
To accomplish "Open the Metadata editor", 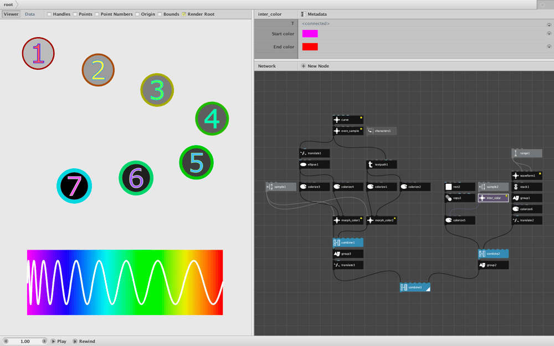I will coord(314,14).
